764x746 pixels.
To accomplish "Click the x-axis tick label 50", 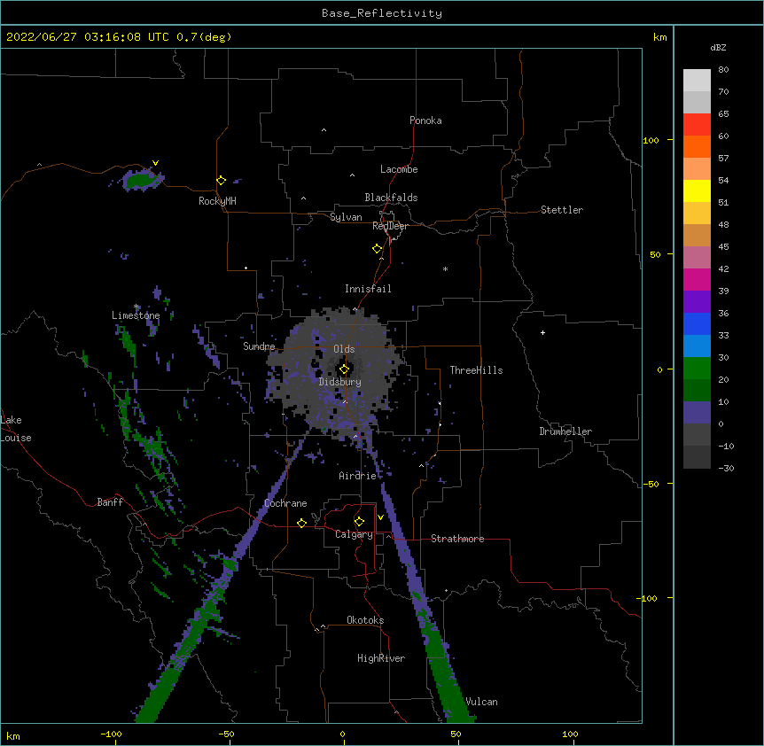I will [x=456, y=734].
